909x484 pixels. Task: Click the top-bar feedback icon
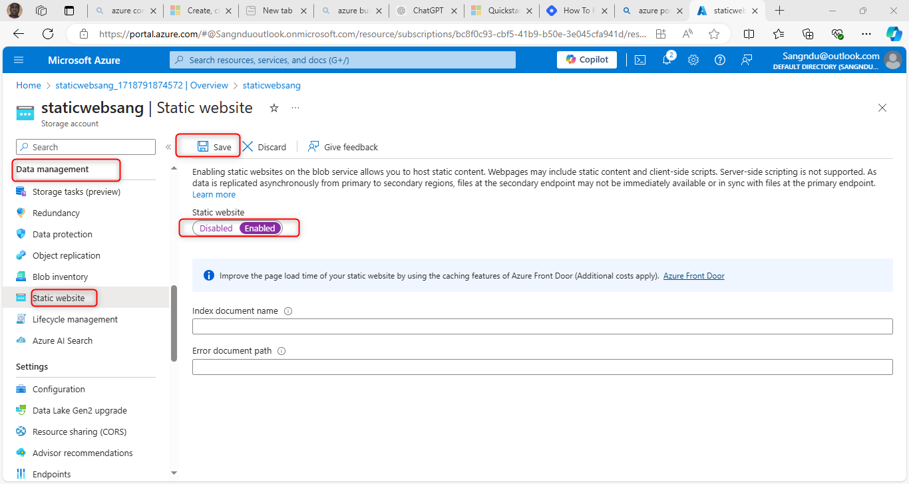pos(747,60)
